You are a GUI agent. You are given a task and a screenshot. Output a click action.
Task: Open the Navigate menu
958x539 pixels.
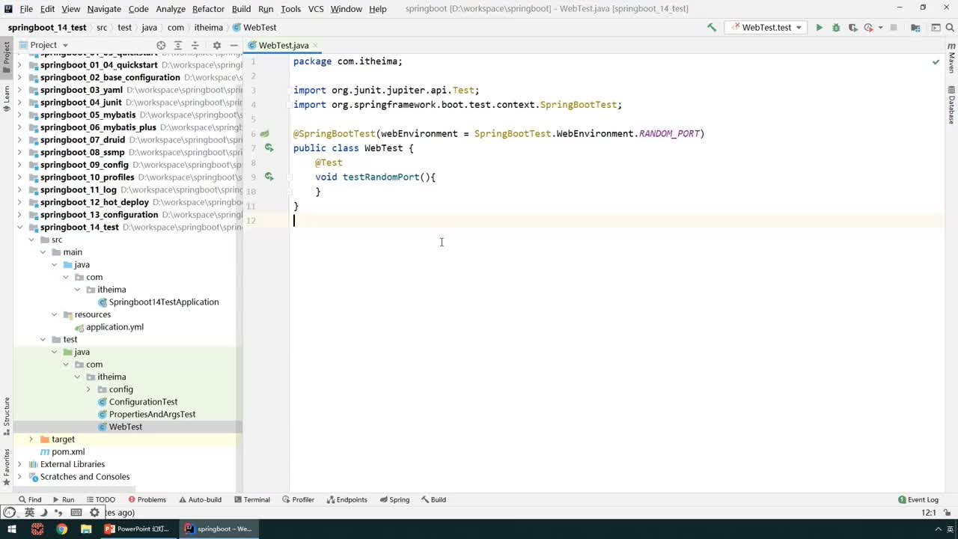tap(104, 9)
